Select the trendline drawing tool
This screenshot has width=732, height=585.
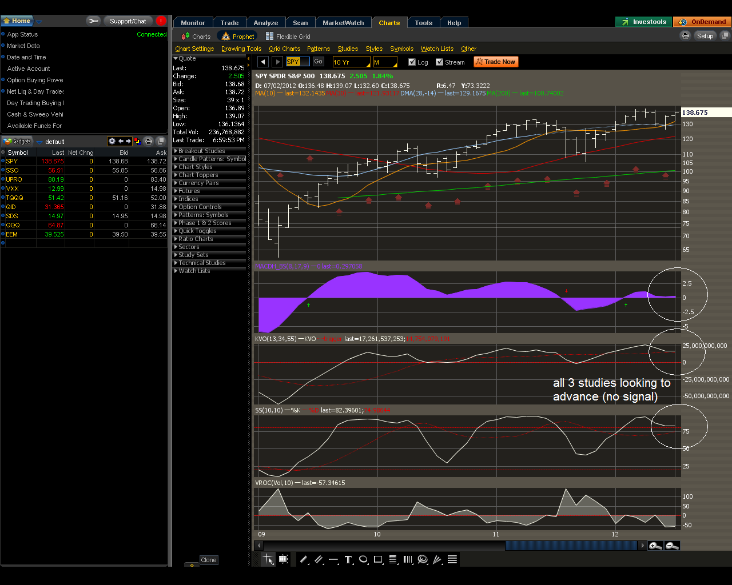point(304,560)
